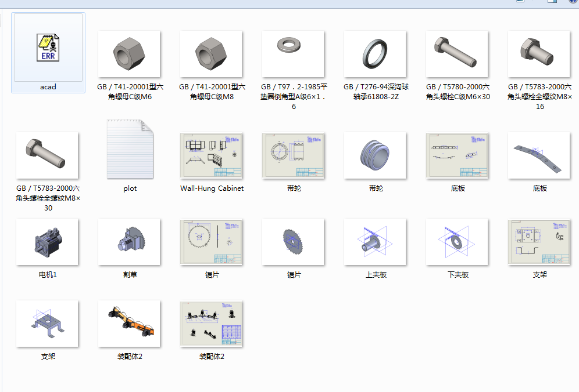Click the 'Wall-Hung Cabinet' file name
Screen dimensions: 579x392
coord(212,188)
